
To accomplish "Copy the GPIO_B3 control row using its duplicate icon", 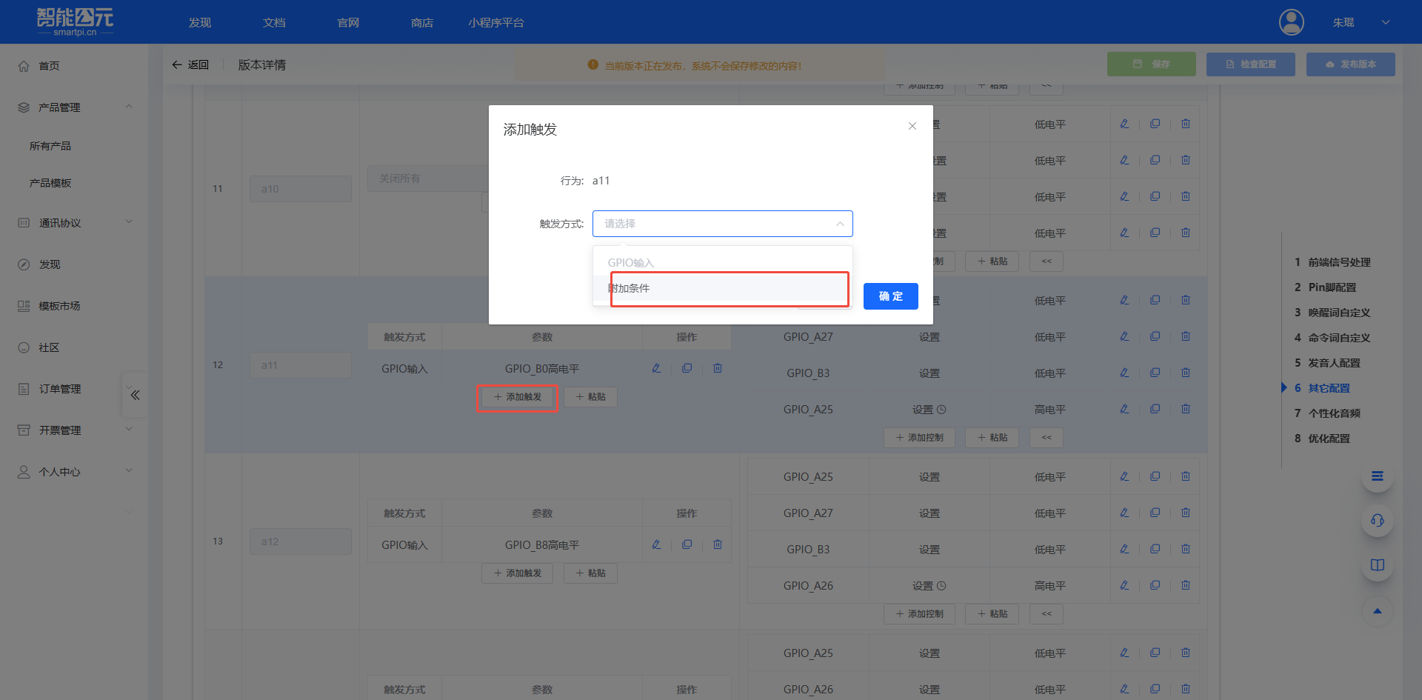I will coord(1155,373).
